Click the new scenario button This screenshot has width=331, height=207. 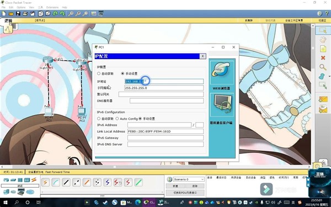(175, 186)
